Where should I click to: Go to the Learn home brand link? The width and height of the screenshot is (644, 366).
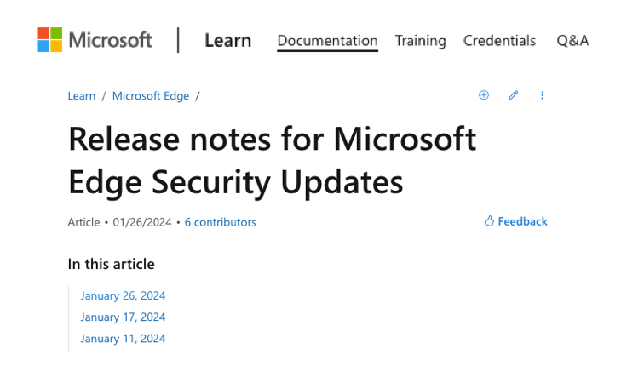click(x=227, y=40)
